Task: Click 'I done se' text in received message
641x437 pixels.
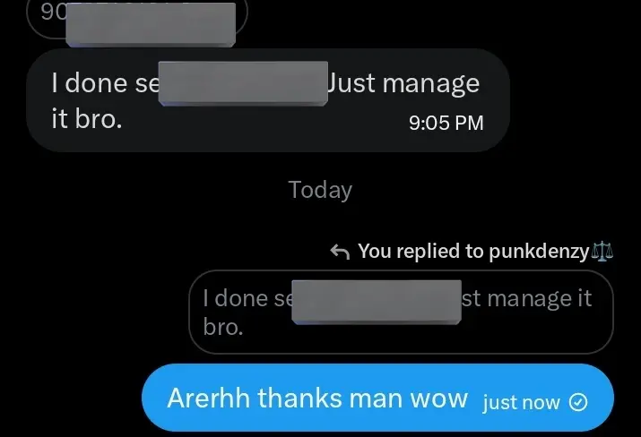Action: (105, 83)
